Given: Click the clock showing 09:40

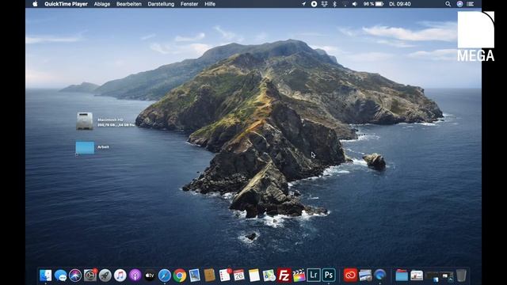Looking at the screenshot, I should coord(400,4).
